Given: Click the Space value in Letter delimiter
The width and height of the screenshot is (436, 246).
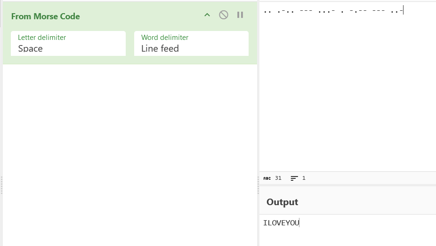Looking at the screenshot, I should coord(30,48).
